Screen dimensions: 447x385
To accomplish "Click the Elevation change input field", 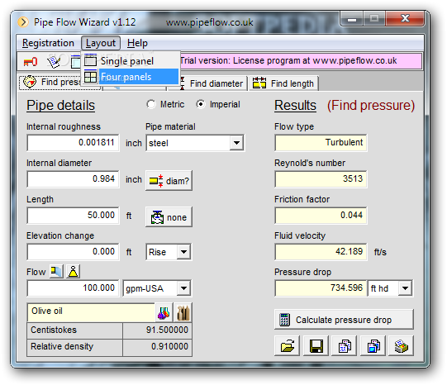I will coord(73,252).
